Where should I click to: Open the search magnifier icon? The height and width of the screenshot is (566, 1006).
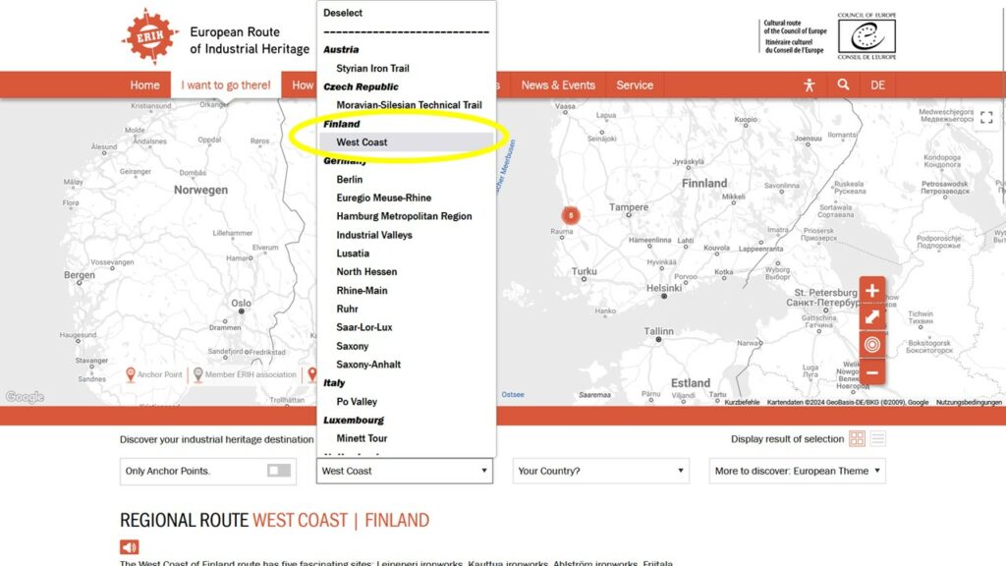point(843,85)
